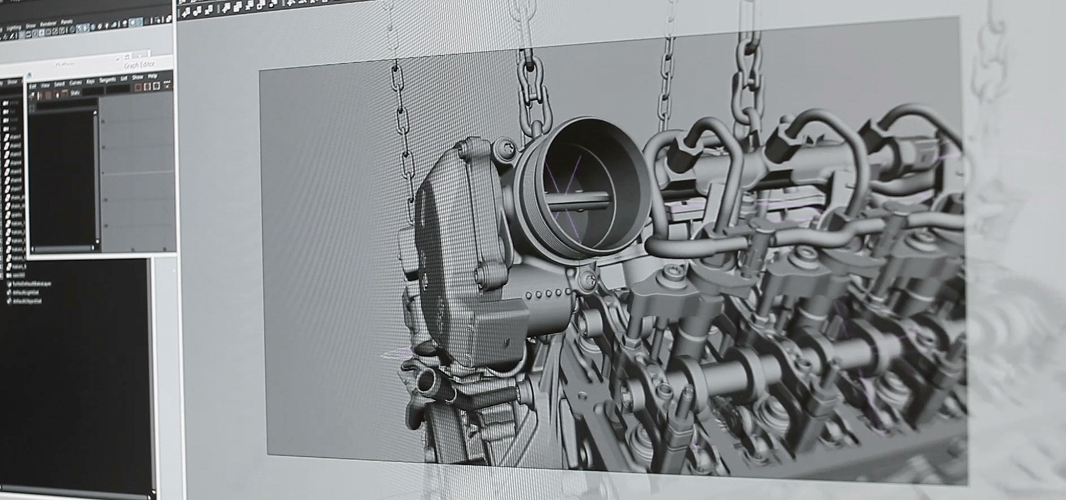Click the Graph Editor outliner vertical scrollbar

pos(95,176)
